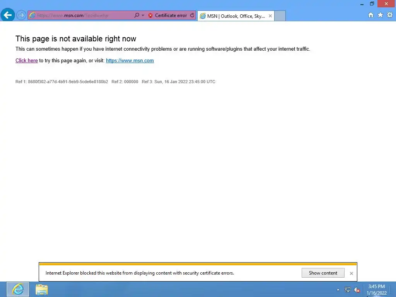Open the Certificate error details
The image size is (396, 297).
pos(171,15)
